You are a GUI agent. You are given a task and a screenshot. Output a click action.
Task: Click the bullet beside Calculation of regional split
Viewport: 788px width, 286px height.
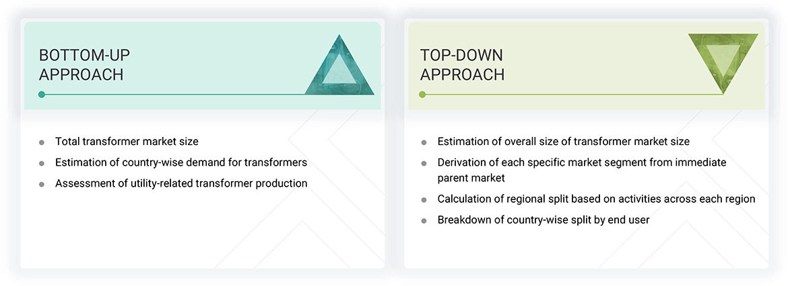point(424,200)
